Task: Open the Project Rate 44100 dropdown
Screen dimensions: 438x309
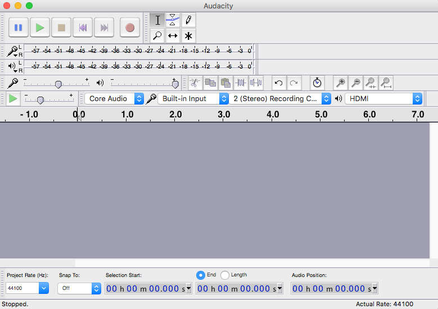Action: (x=27, y=288)
